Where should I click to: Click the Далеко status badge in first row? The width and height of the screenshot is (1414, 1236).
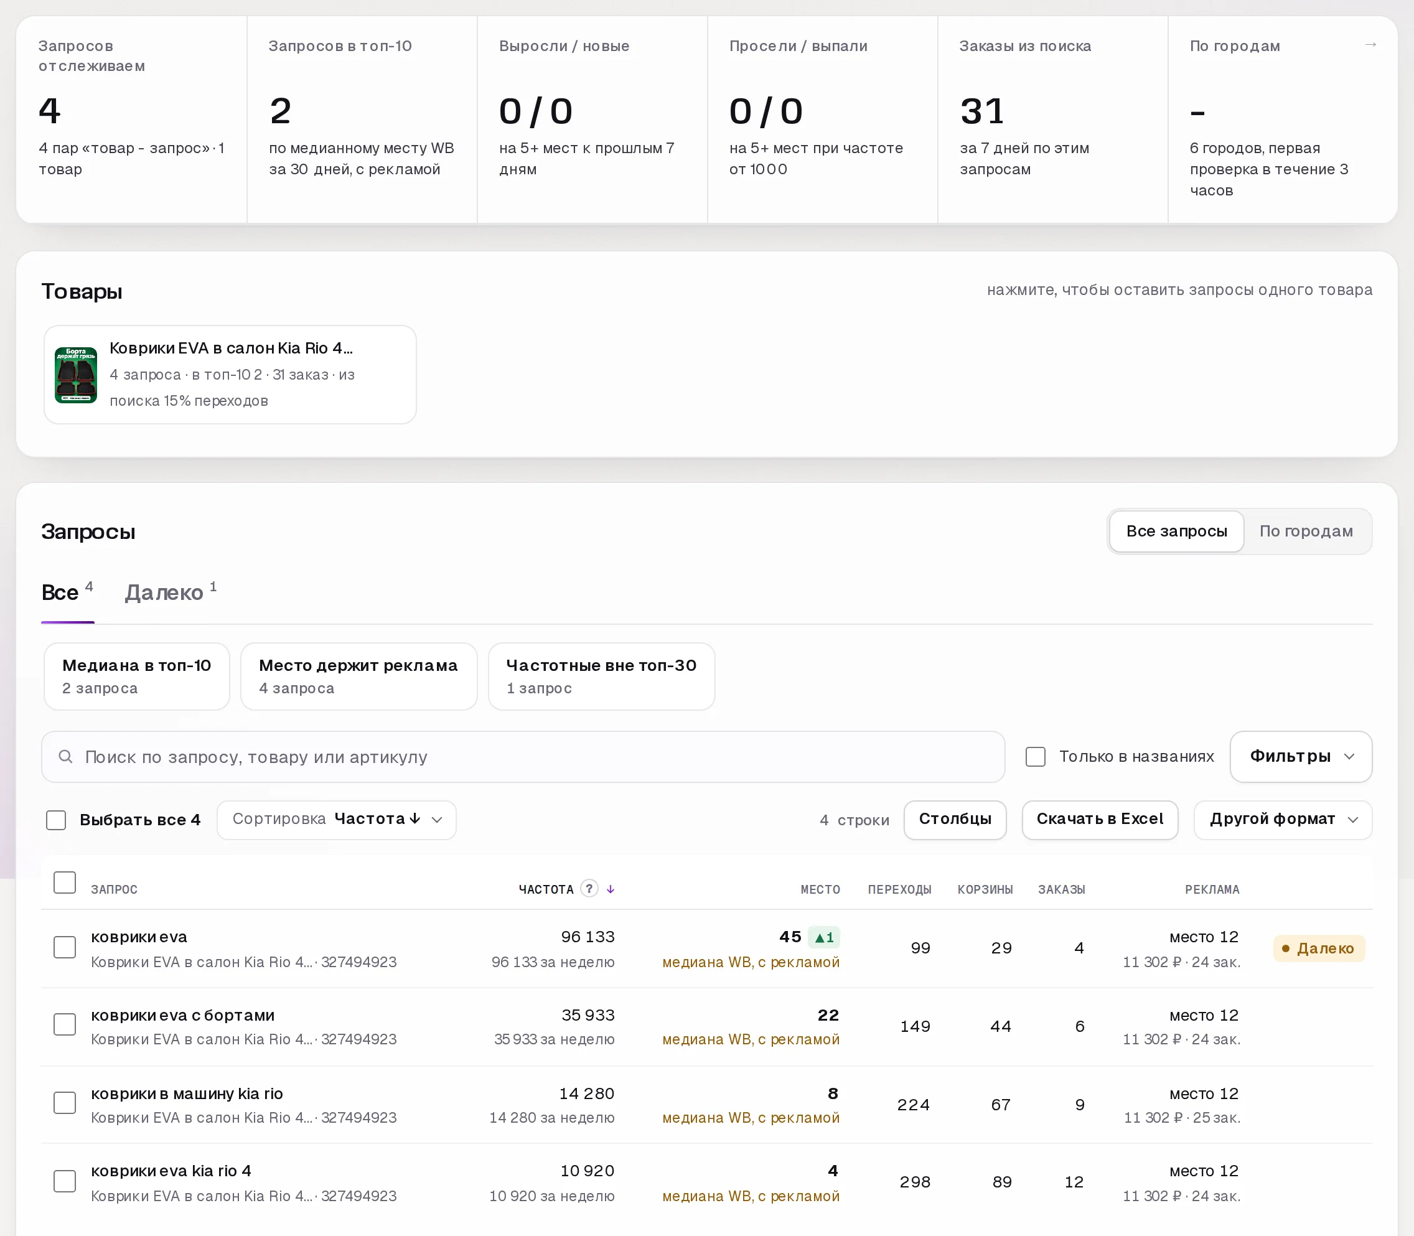(1318, 948)
